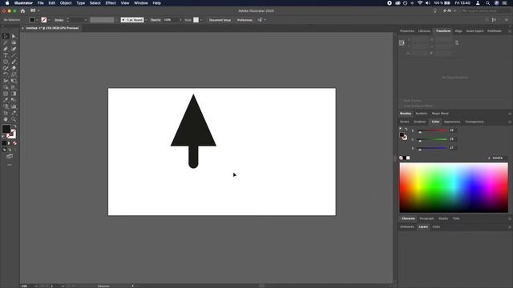This screenshot has height=288, width=513.
Task: Click the Preferences button
Action: [x=244, y=20]
